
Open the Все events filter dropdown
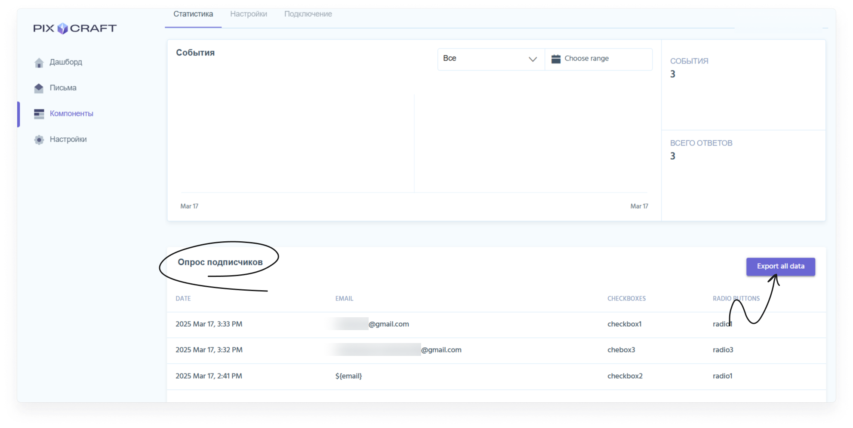click(491, 59)
